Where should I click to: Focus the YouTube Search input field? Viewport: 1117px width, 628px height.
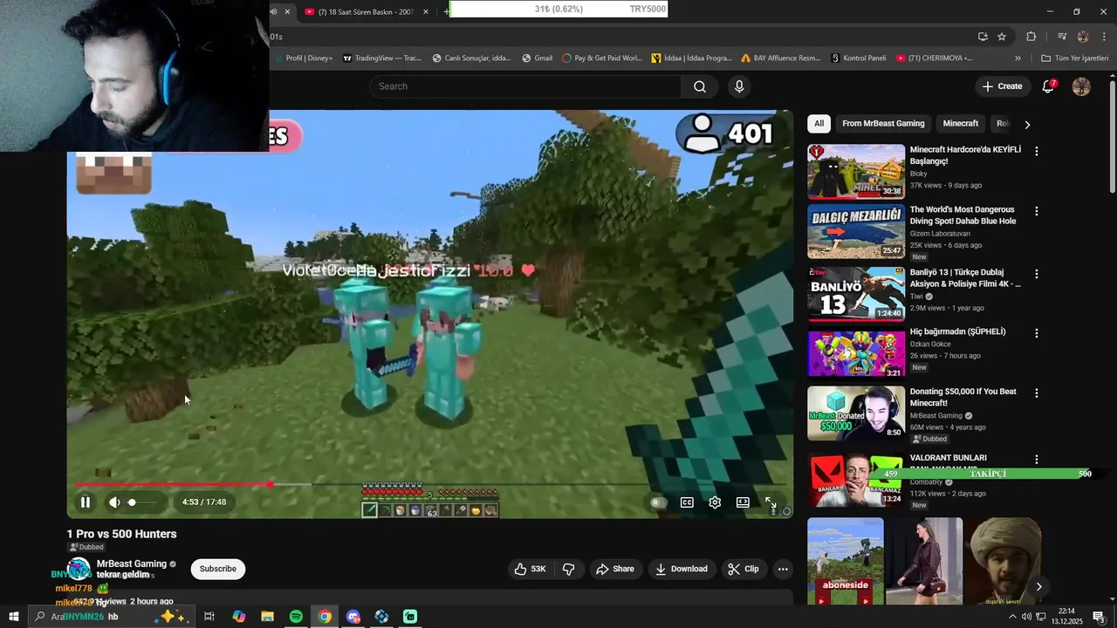(525, 86)
